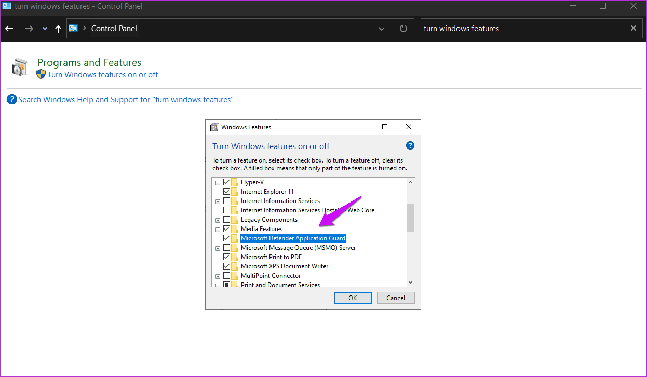This screenshot has width=647, height=377.
Task: Toggle the Media Features checkbox
Action: 226,229
